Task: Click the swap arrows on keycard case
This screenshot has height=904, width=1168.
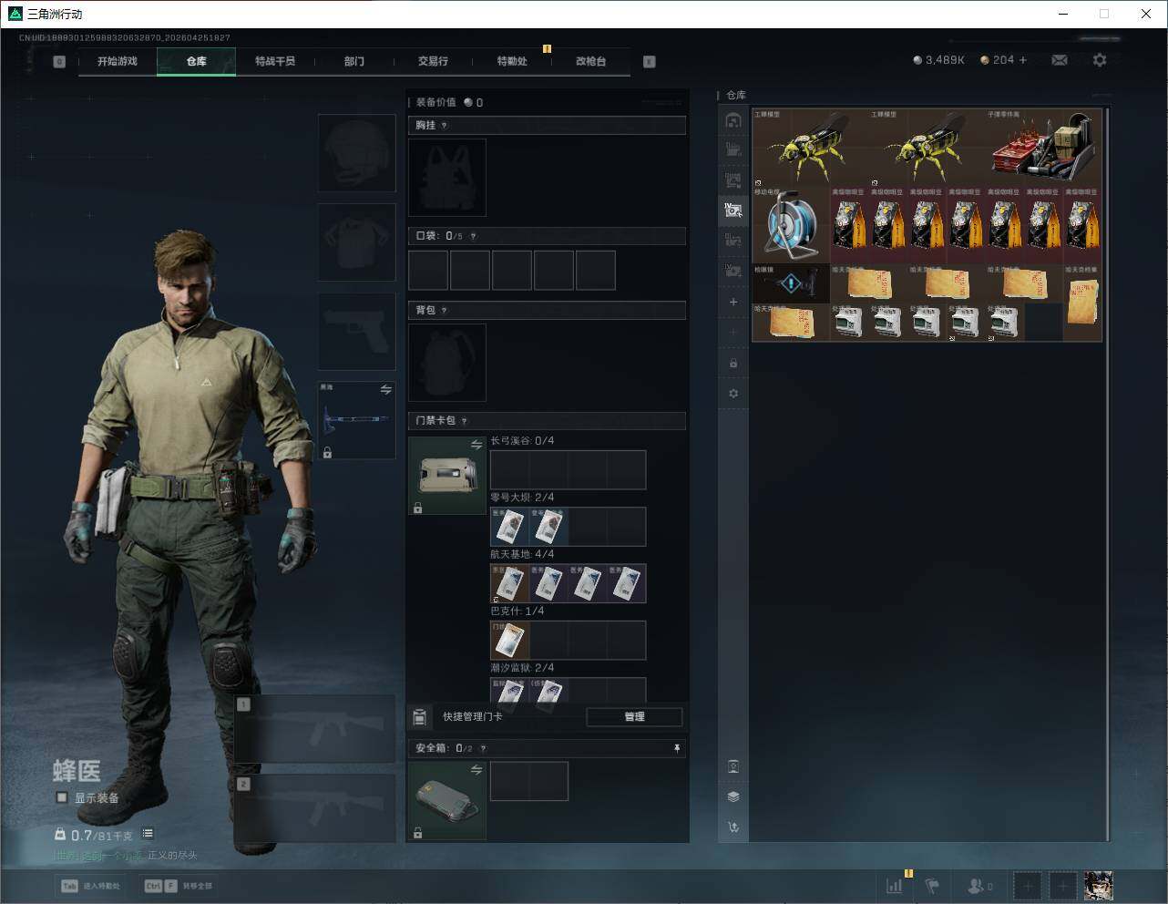Action: (476, 445)
